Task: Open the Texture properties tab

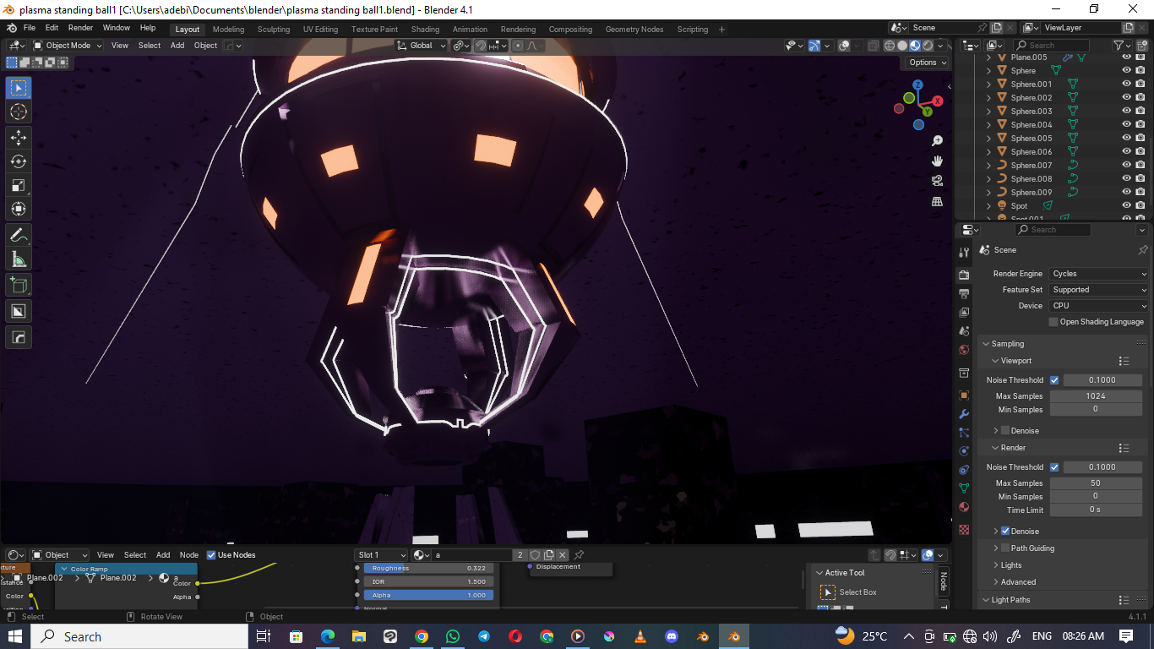Action: pyautogui.click(x=964, y=530)
